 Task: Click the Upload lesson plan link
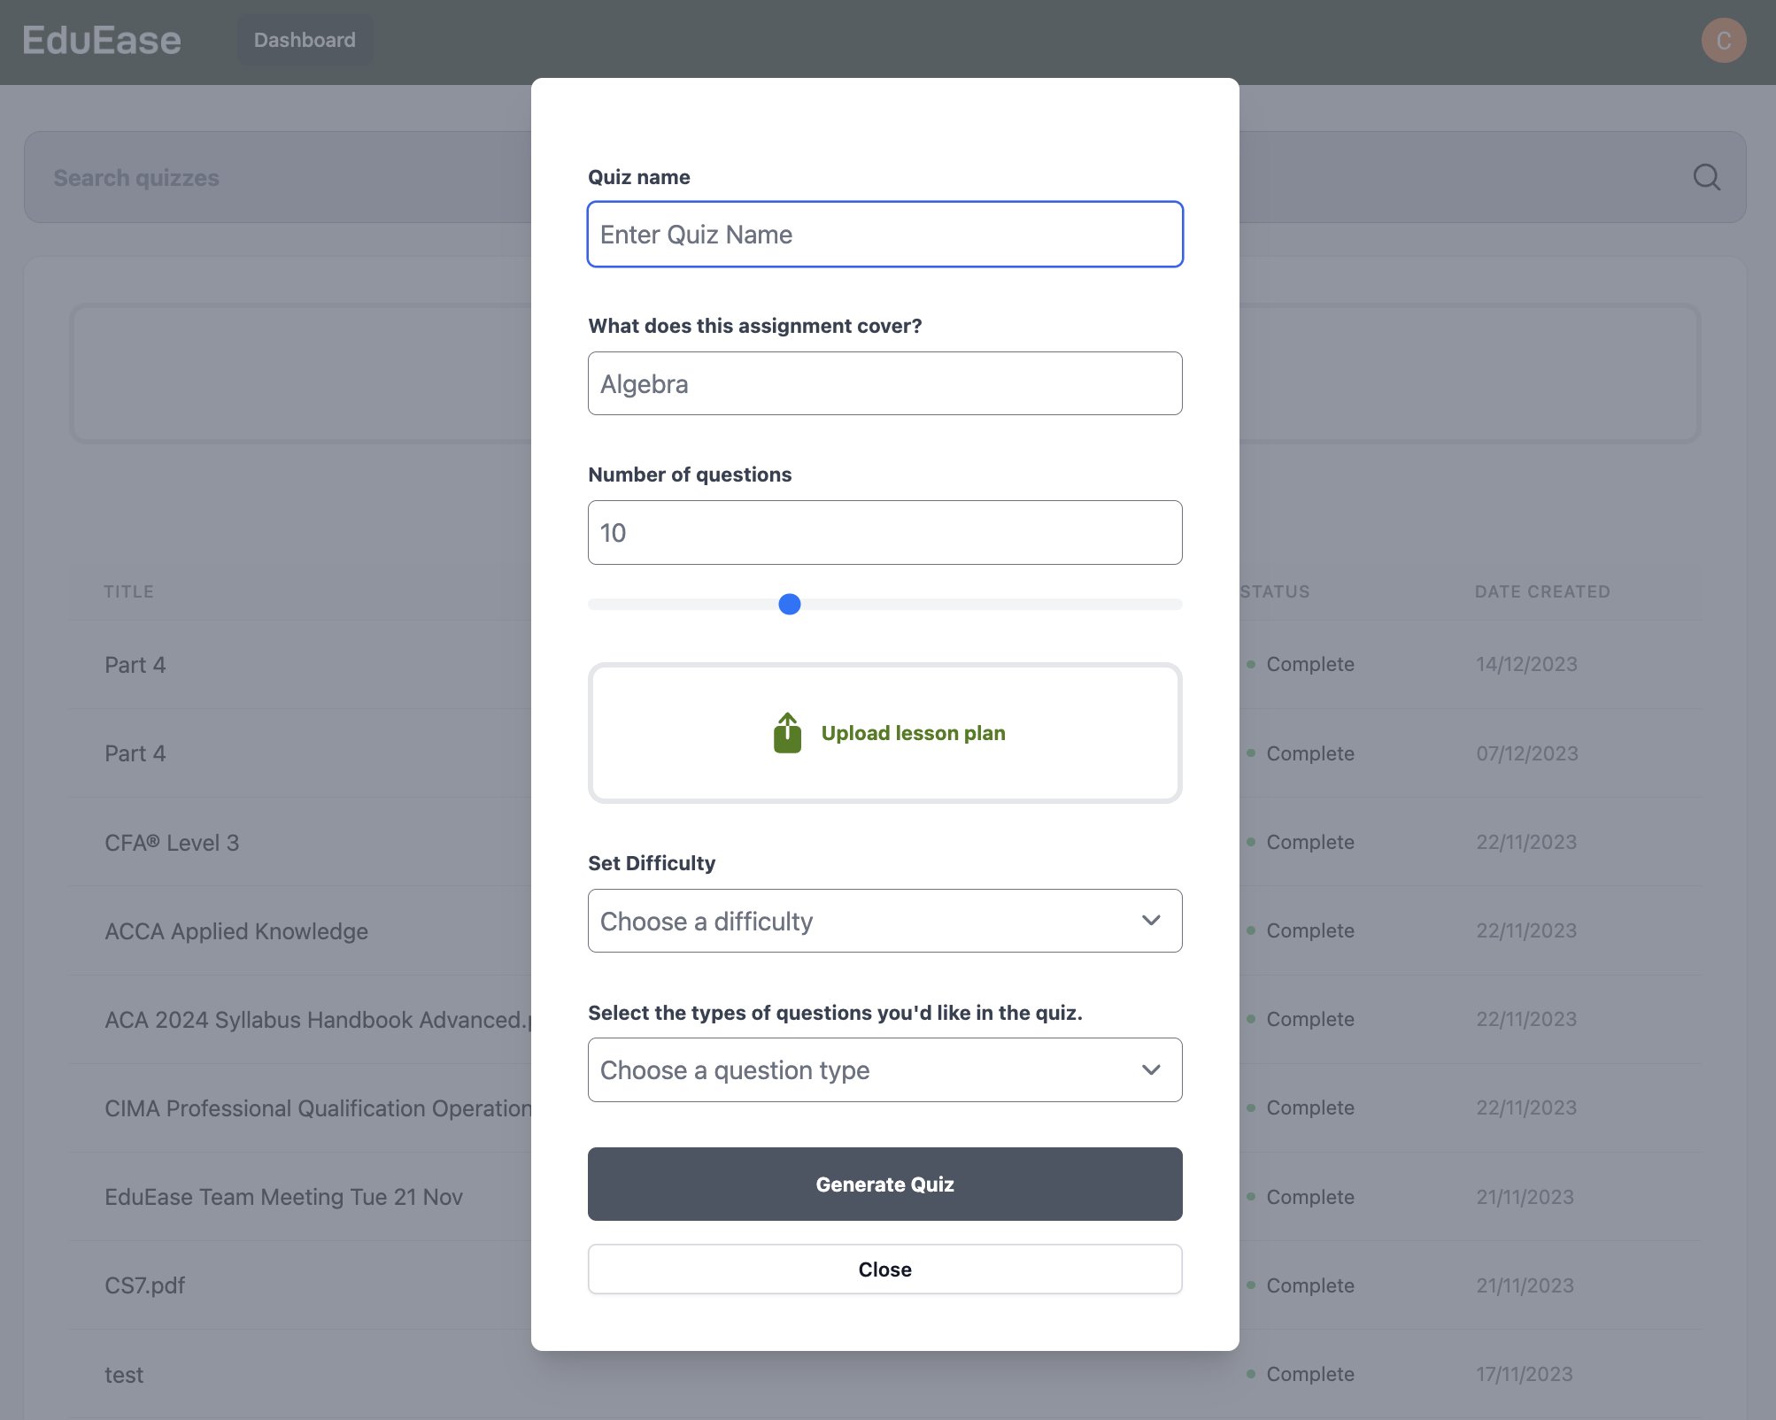click(x=913, y=733)
